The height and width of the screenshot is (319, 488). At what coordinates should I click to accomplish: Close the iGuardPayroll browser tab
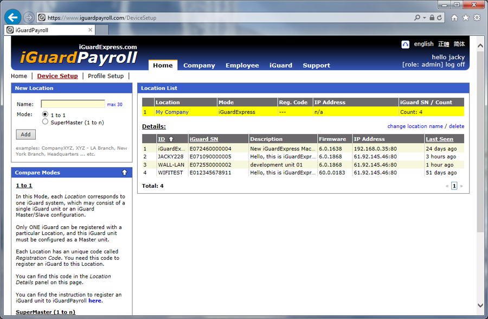90,30
